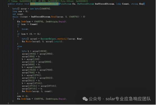
Task: Select the FileStream parameter type
Action: pyautogui.click(x=65, y=4)
